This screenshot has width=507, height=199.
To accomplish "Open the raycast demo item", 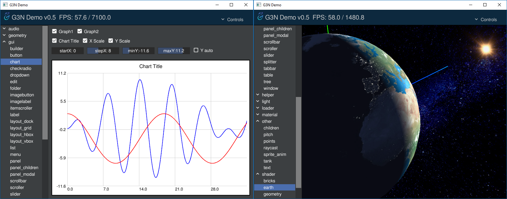I will (x=275, y=148).
